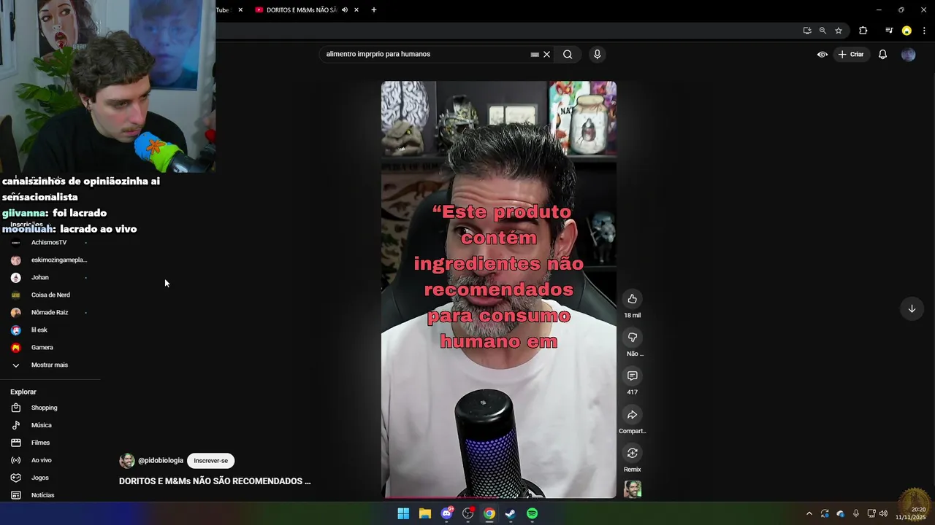Switch to the DORITOS E M&Ms tab
Screen dimensions: 935x525
[301, 10]
